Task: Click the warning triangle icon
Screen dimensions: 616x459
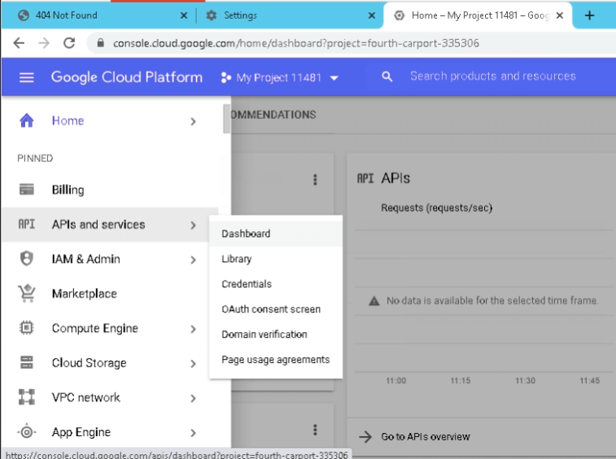Action: pos(374,301)
